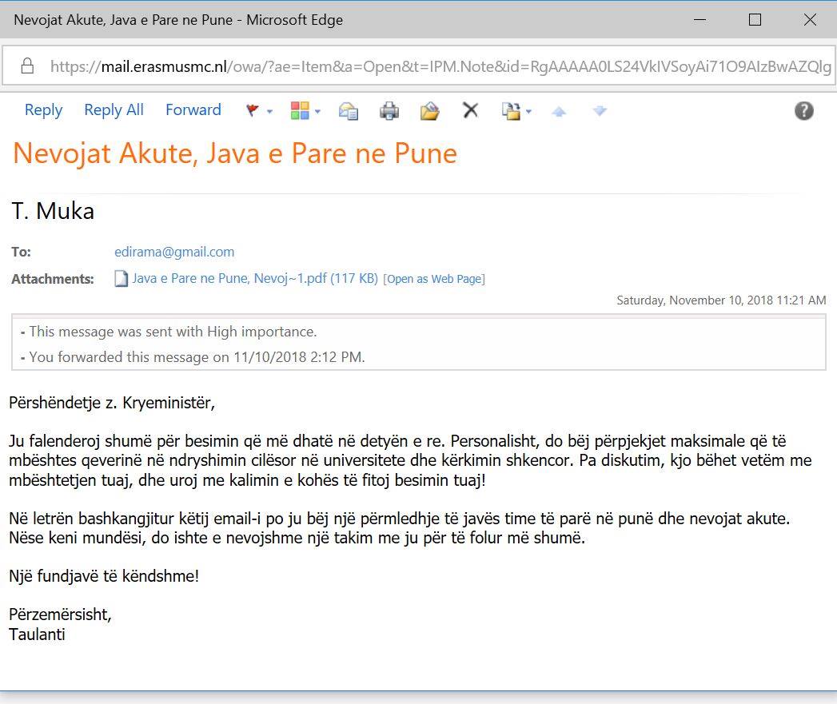Click the red follow-up flag icon
Screen dimensions: 837x704
coord(253,111)
